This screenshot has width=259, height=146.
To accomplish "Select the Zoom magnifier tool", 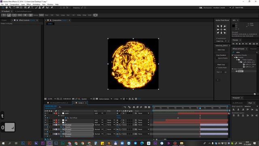I will pos(10,8).
